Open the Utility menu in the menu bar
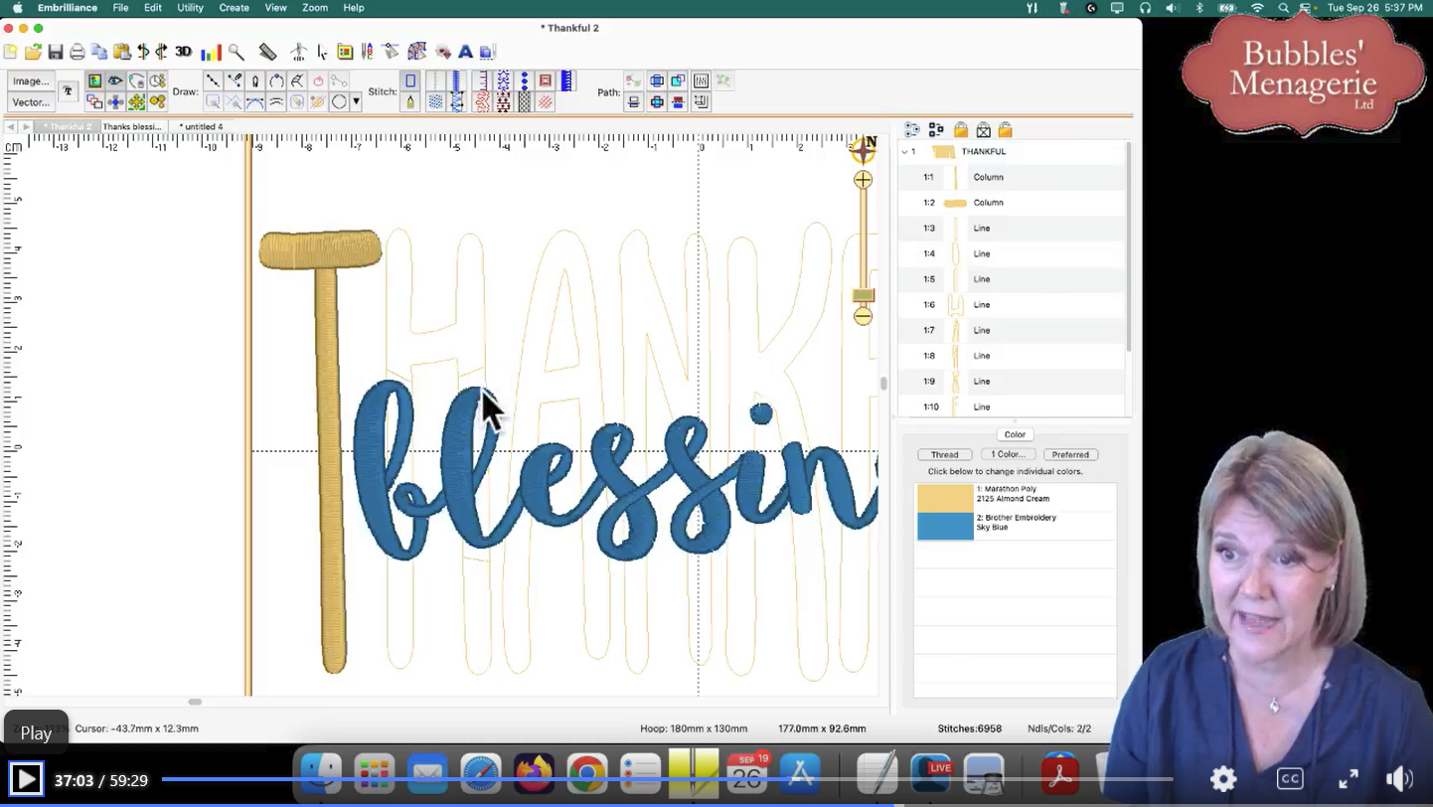1433x807 pixels. 190,8
